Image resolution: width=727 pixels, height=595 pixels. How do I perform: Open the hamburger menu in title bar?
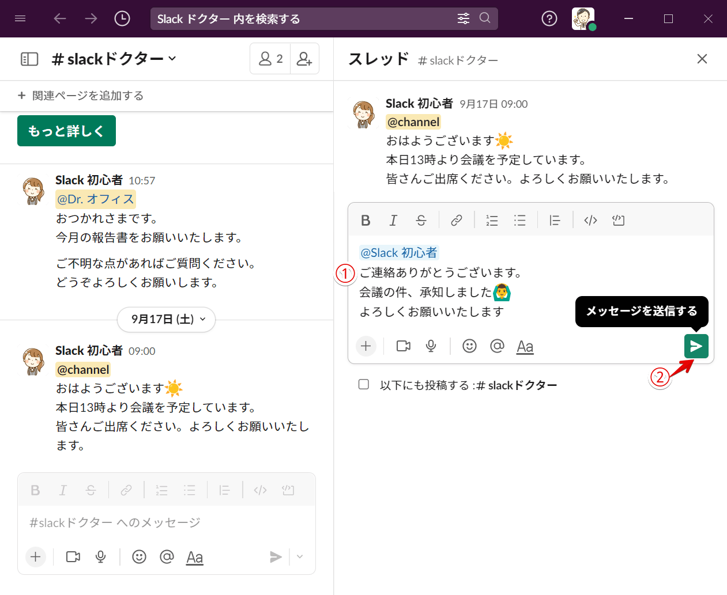(x=20, y=18)
